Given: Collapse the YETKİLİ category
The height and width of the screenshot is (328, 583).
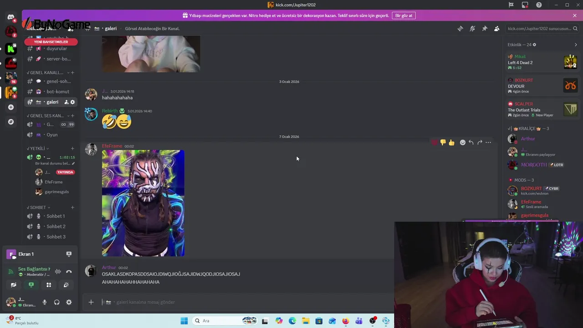Looking at the screenshot, I should tap(38, 149).
